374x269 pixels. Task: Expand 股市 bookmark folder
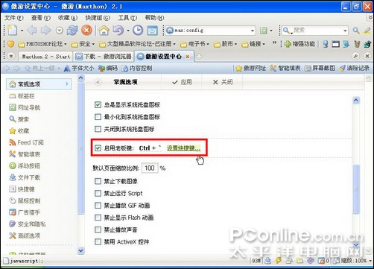tap(225, 44)
